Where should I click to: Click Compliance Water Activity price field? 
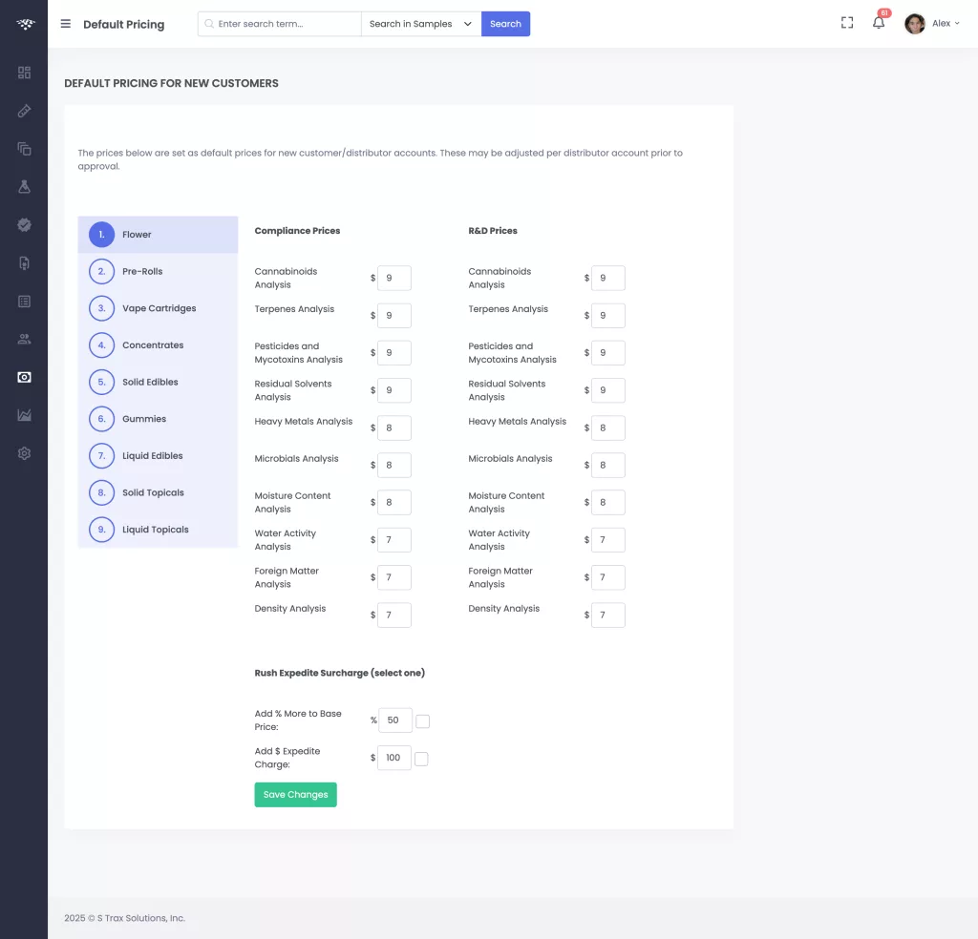point(394,539)
